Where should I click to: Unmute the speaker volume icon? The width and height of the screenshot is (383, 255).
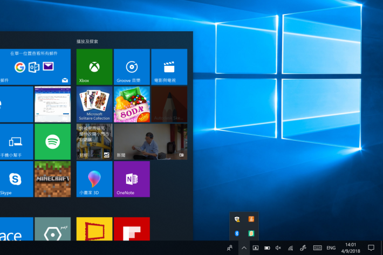pos(278,248)
